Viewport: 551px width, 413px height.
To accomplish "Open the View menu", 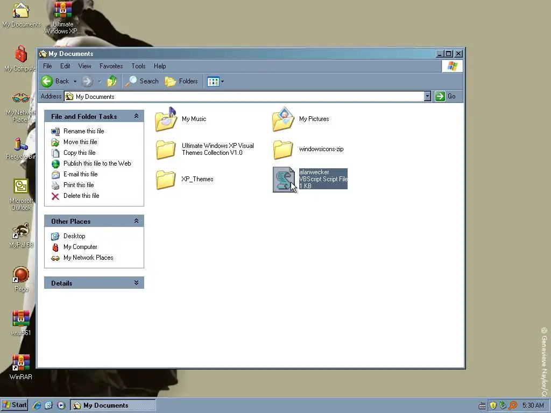I will click(84, 66).
